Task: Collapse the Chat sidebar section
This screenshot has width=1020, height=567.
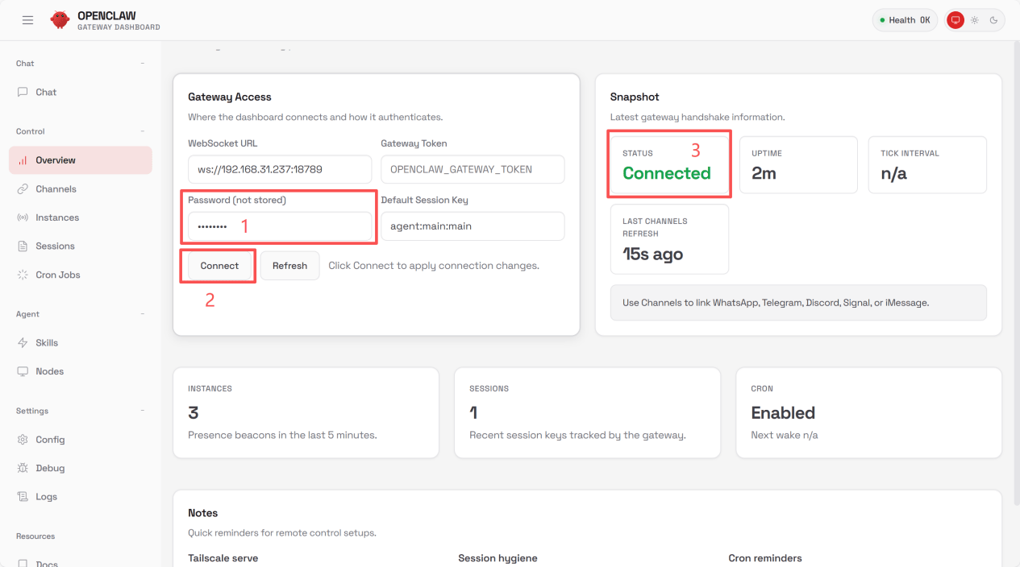Action: 143,64
